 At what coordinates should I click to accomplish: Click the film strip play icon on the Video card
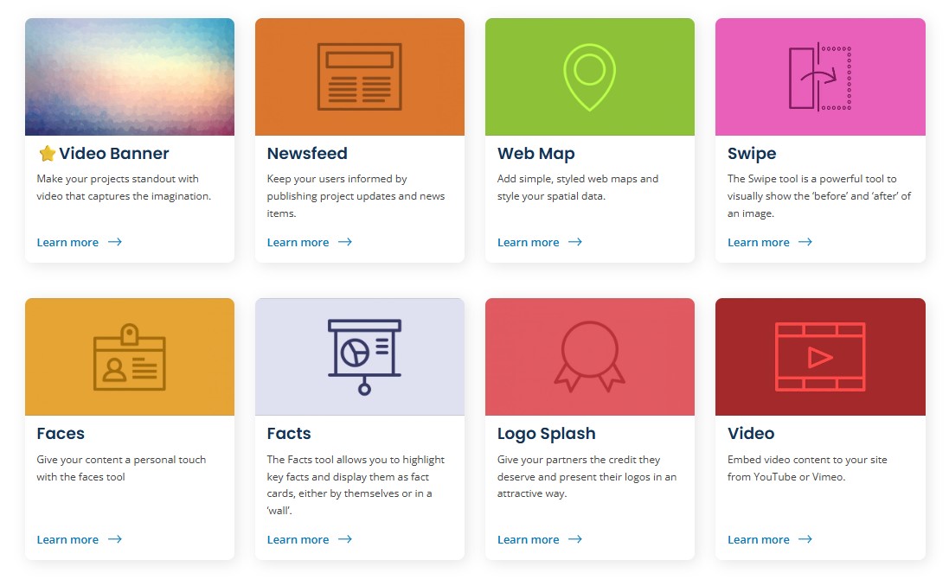pos(819,356)
